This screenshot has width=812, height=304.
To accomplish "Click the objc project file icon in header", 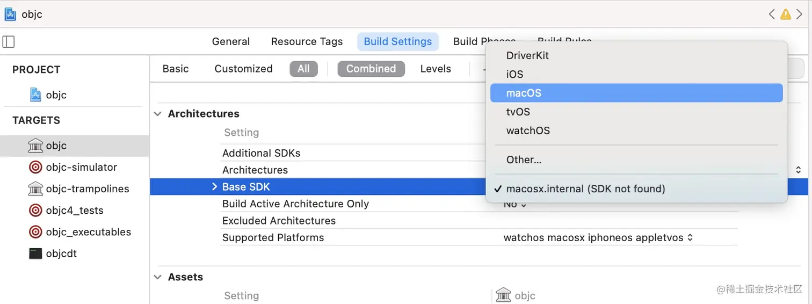I will pyautogui.click(x=10, y=15).
